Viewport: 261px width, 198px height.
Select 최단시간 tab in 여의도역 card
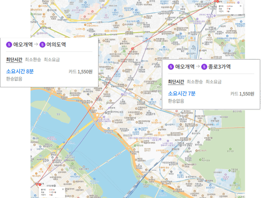14,59
